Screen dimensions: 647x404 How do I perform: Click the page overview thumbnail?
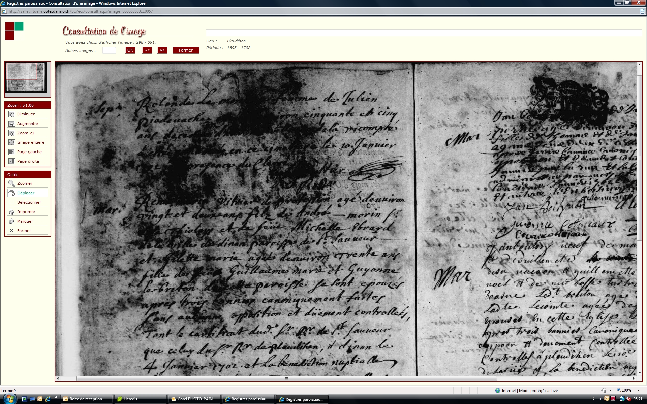(27, 77)
